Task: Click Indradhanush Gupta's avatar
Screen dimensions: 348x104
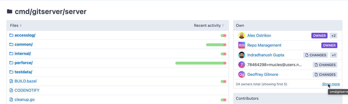Action: (x=242, y=55)
